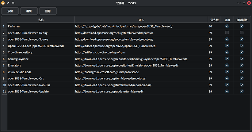
Task: Toggle auto-refresh for Visual Studio Code
Action: tap(242, 72)
